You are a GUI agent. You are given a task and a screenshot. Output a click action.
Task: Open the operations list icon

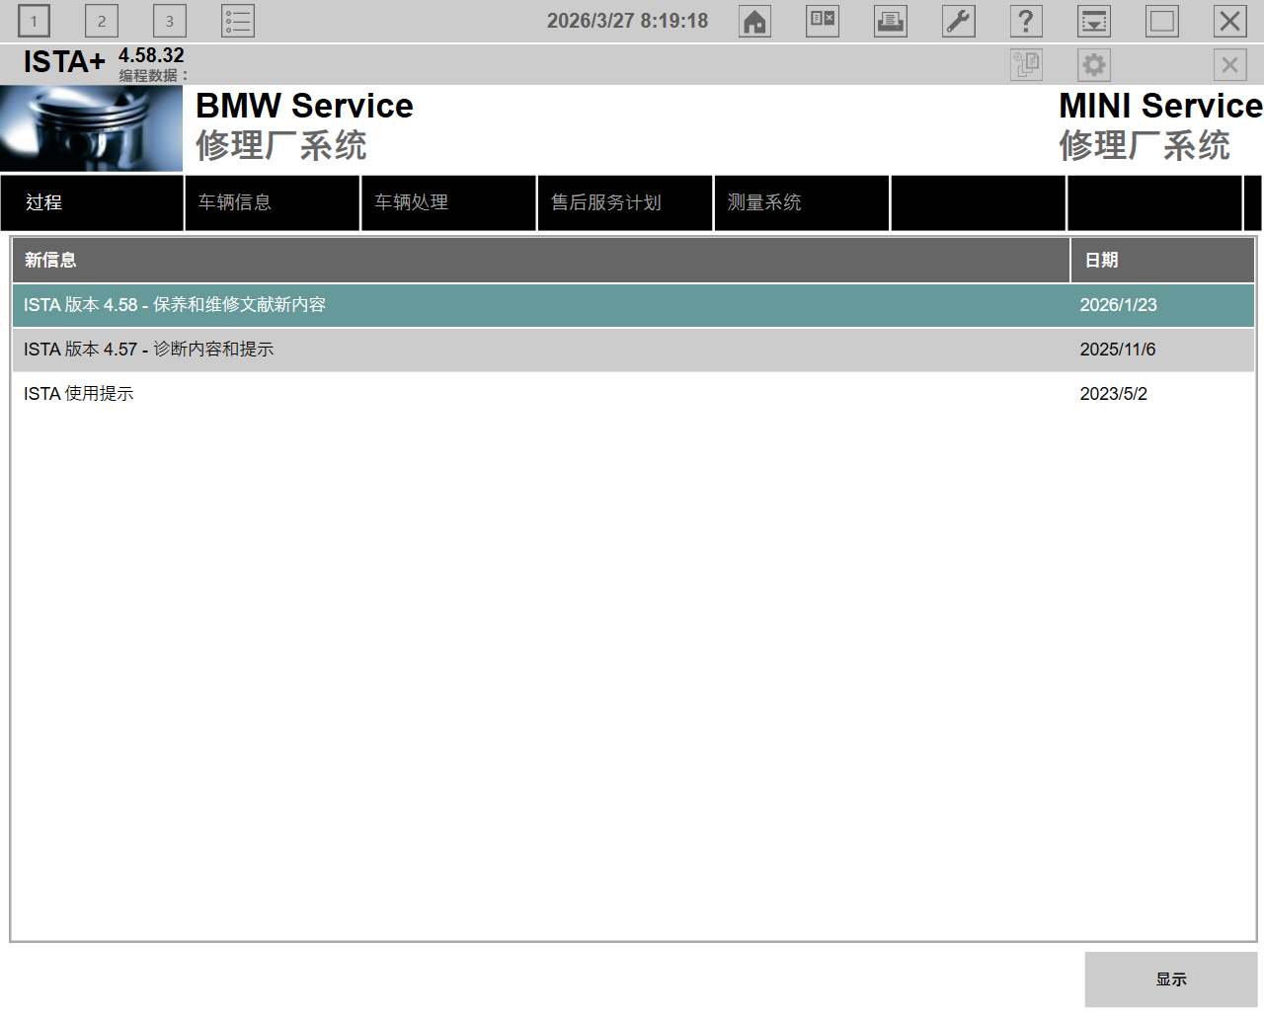[237, 21]
